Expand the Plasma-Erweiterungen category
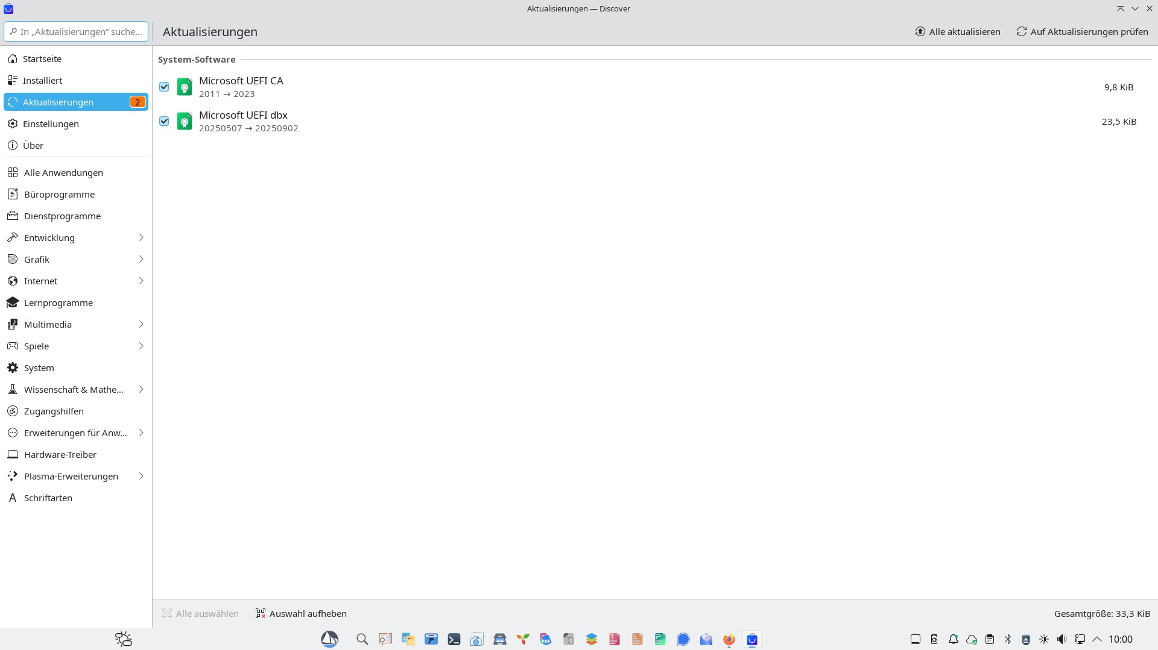The height and width of the screenshot is (650, 1158). tap(141, 477)
